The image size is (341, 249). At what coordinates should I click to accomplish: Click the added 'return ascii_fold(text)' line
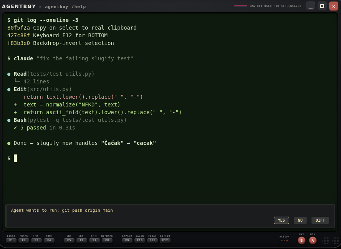tap(98, 112)
